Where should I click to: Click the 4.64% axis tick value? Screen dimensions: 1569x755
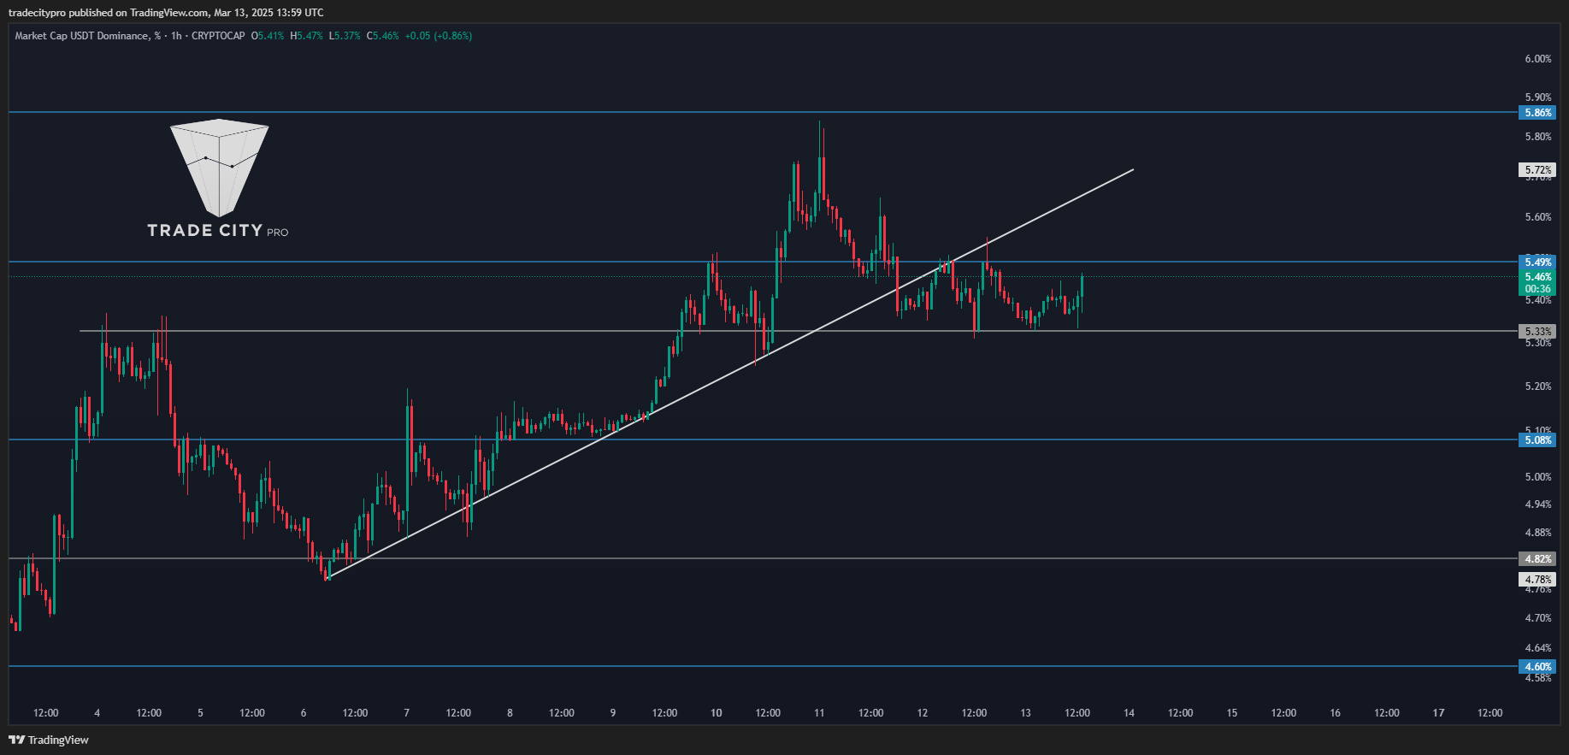(1538, 648)
